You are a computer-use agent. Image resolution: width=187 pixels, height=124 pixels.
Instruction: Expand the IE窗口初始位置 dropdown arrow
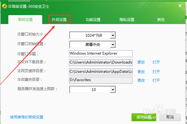[x=113, y=44]
